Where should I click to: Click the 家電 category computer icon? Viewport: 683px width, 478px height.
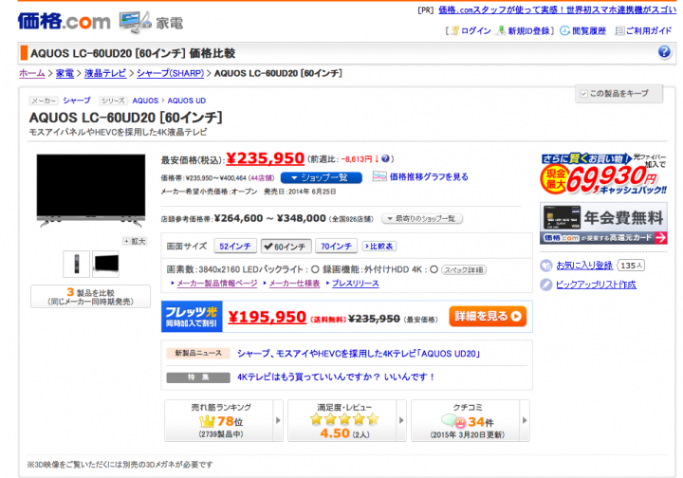point(135,23)
